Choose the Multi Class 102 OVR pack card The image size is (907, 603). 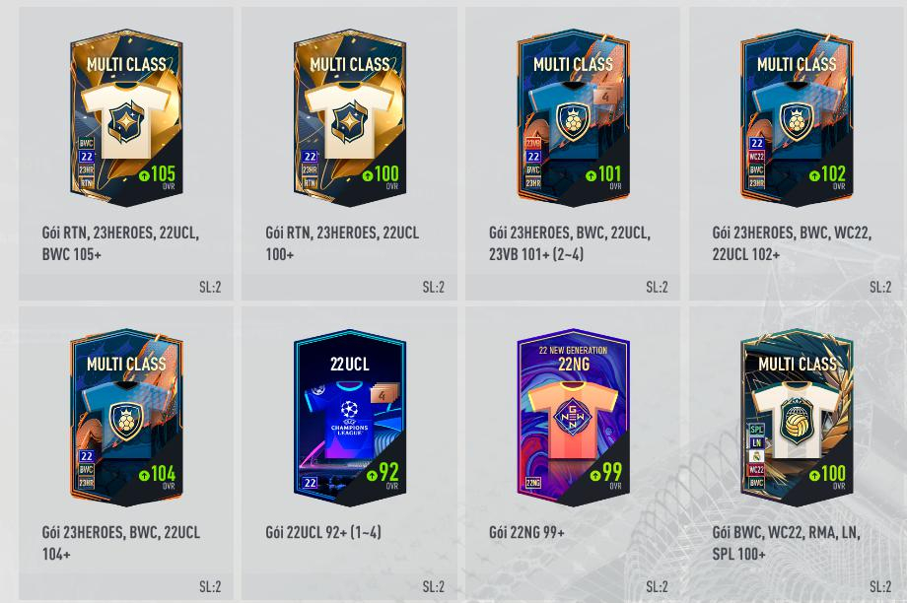pyautogui.click(x=797, y=118)
